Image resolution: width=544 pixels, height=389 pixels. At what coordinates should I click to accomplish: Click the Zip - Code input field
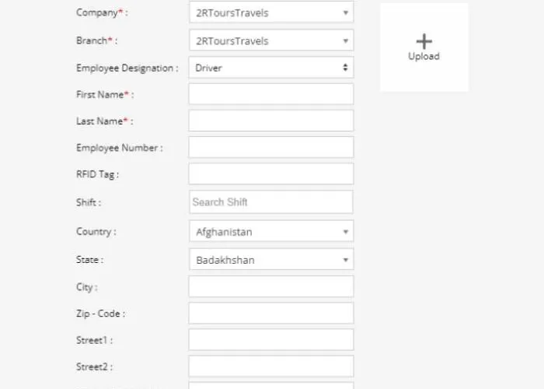point(270,313)
